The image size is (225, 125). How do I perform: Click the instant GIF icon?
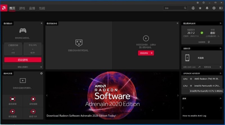[33, 111]
